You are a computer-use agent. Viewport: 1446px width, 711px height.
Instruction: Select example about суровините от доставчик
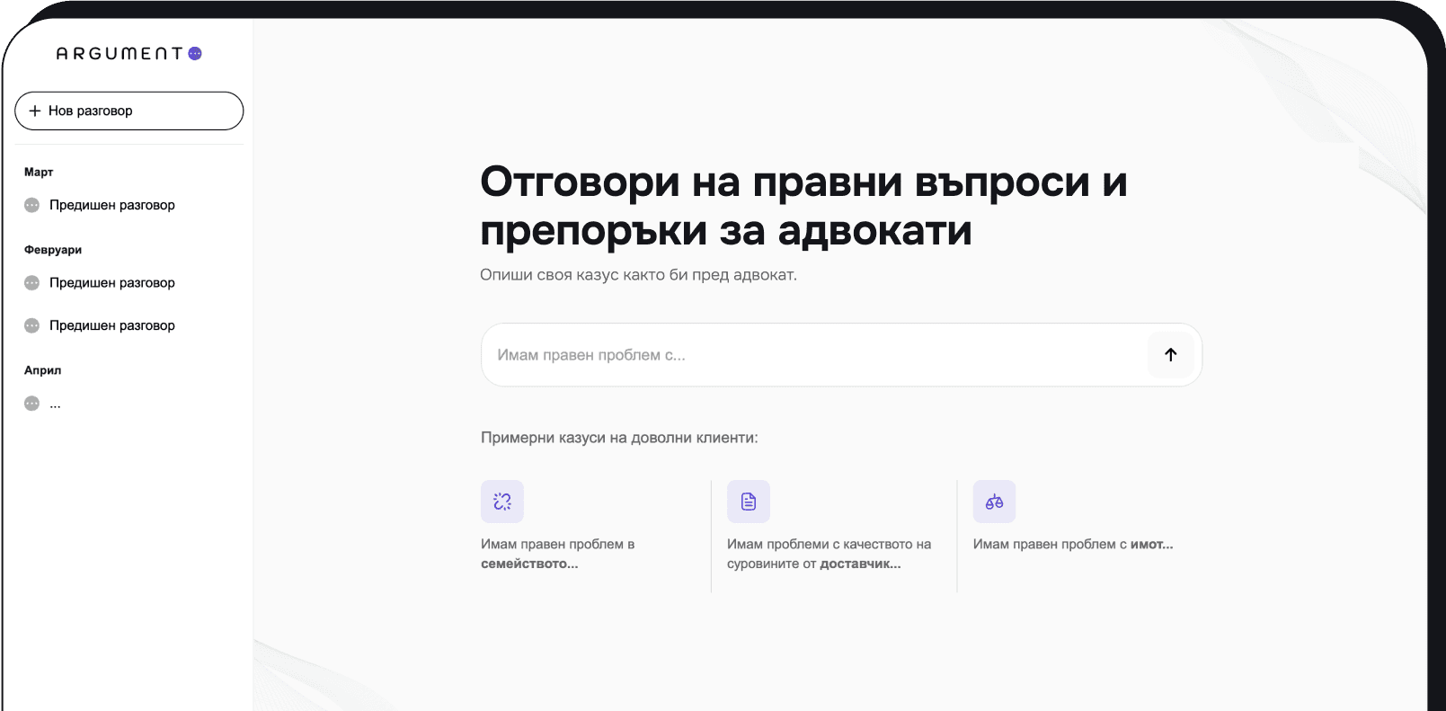click(829, 554)
